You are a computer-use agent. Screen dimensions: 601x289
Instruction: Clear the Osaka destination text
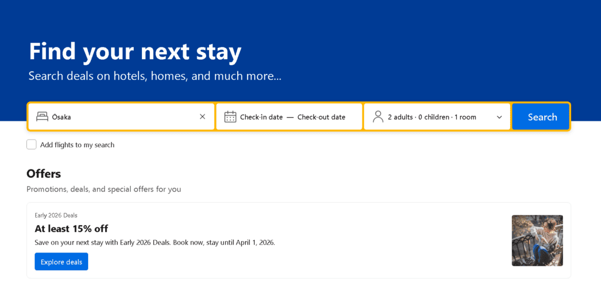(x=202, y=117)
